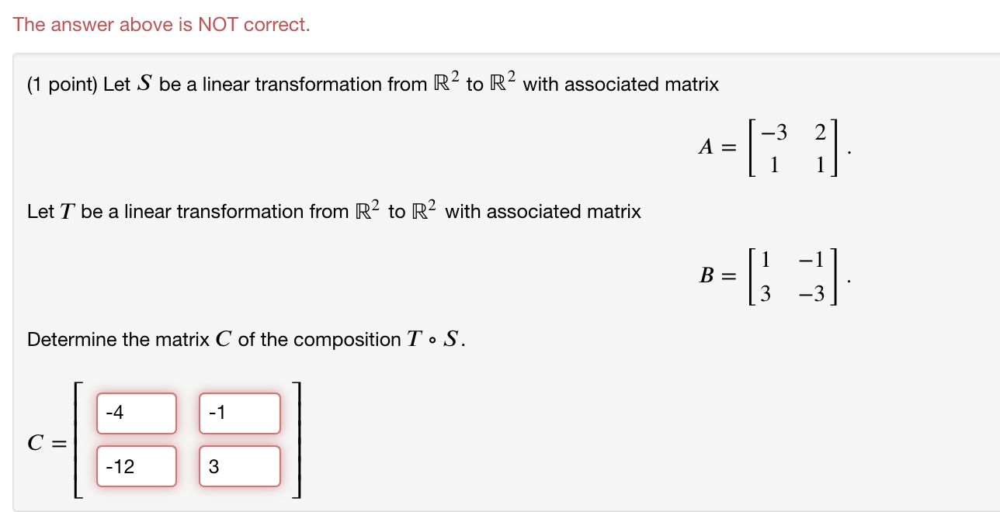Click the first highlighted red-bordered answer field
This screenshot has height=512, width=1000.
tap(136, 413)
